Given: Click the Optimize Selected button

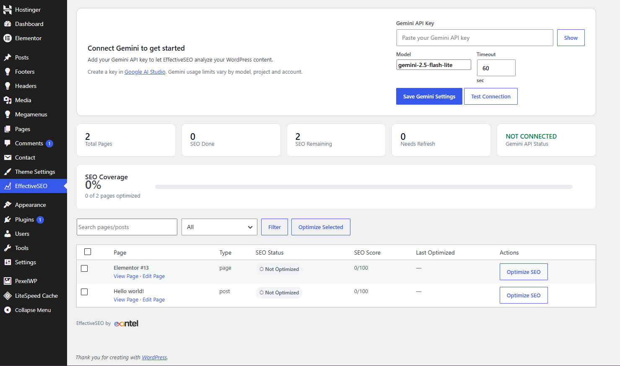Looking at the screenshot, I should (321, 227).
